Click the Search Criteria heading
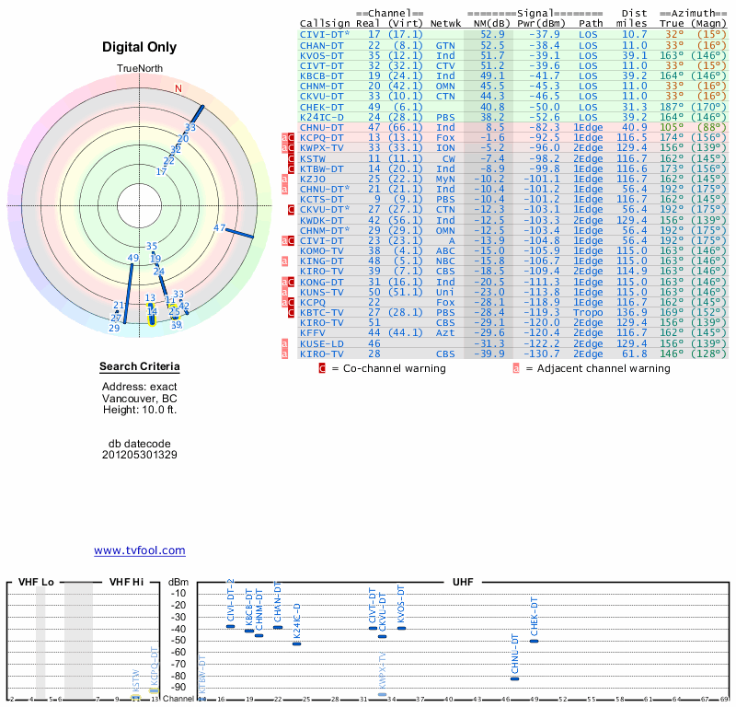This screenshot has width=736, height=707. click(x=140, y=367)
